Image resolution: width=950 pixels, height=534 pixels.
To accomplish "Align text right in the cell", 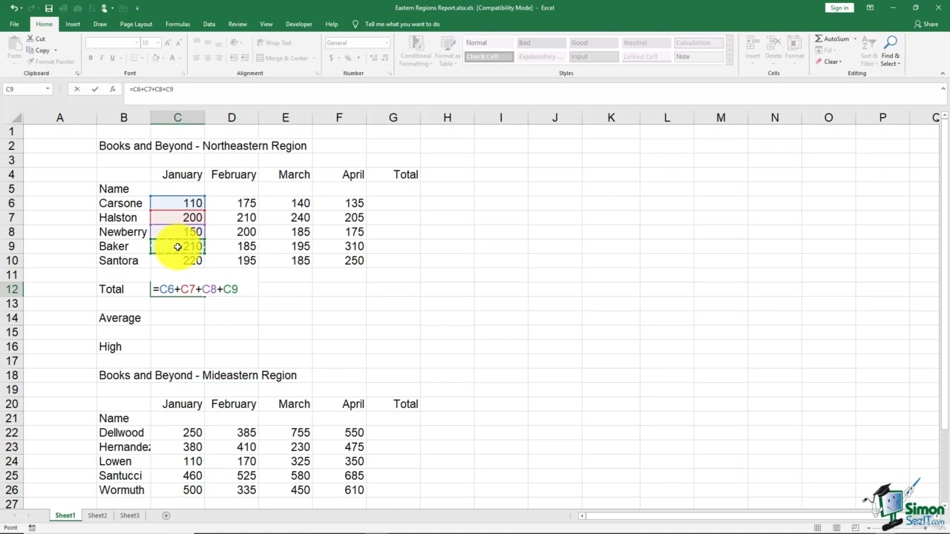I will coord(218,58).
